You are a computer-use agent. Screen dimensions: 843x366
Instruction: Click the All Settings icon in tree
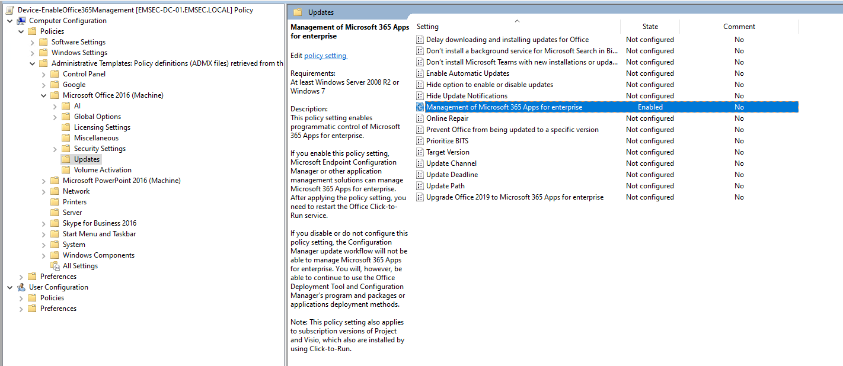pos(55,266)
